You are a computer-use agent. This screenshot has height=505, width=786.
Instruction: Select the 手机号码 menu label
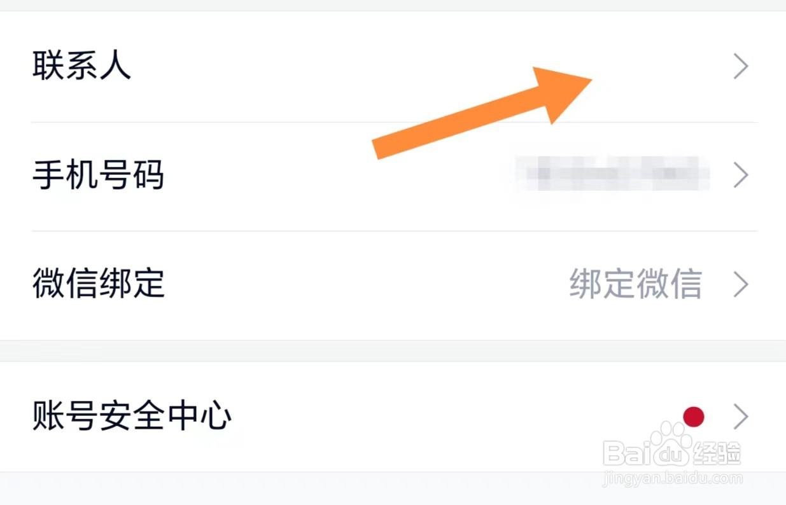(x=98, y=175)
